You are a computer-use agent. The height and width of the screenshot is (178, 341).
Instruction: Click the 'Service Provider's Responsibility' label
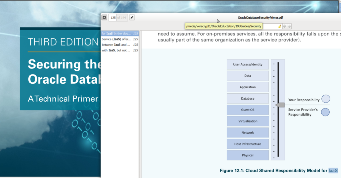[x=303, y=112]
